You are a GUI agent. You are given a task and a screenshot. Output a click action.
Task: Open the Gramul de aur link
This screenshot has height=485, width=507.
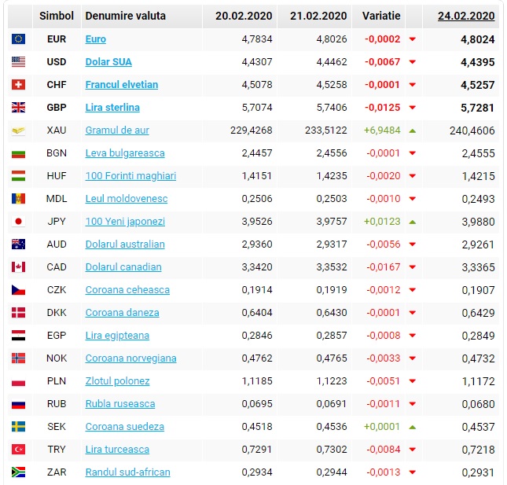point(117,130)
